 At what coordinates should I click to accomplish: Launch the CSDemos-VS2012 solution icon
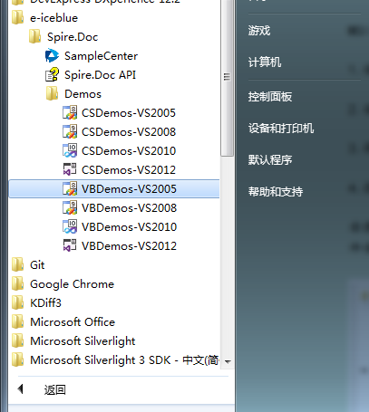(x=70, y=170)
